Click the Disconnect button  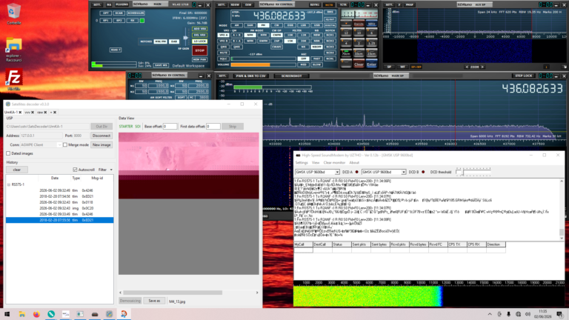click(x=102, y=136)
